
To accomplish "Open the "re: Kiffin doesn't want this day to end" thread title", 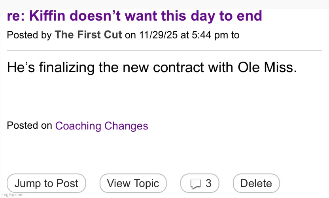I will (134, 16).
